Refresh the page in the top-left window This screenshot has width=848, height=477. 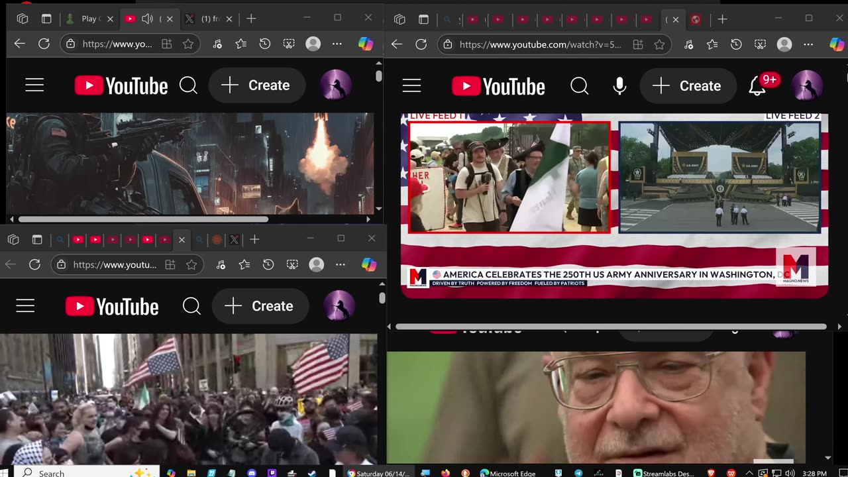[44, 44]
